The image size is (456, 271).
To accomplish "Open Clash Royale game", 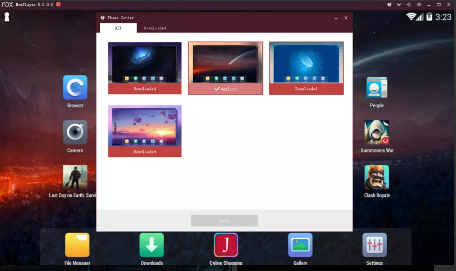I will pos(377,178).
